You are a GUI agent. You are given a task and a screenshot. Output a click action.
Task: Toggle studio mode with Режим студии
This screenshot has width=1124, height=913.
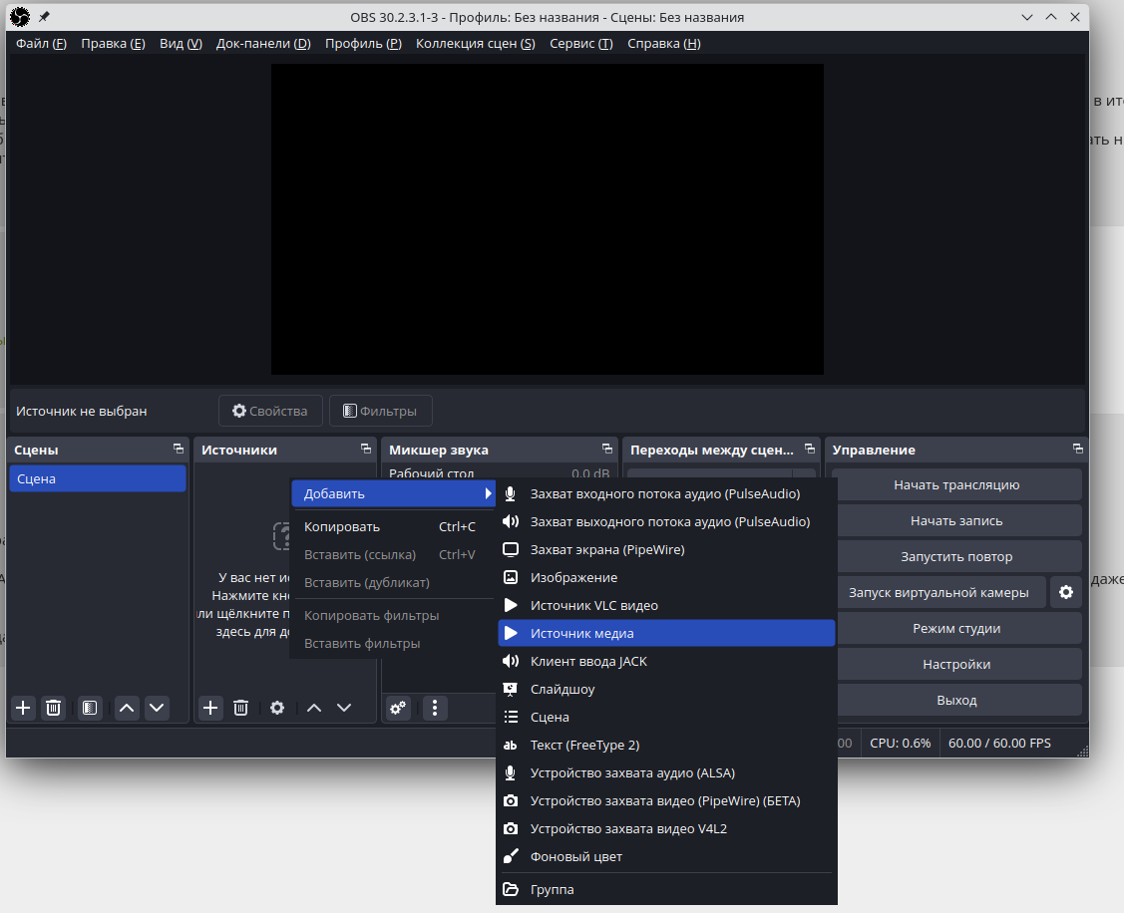(955, 629)
